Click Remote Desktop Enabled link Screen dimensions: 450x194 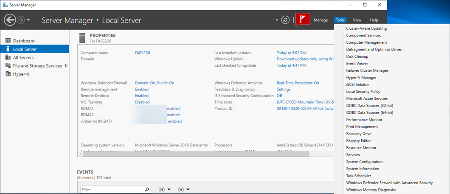coord(142,96)
